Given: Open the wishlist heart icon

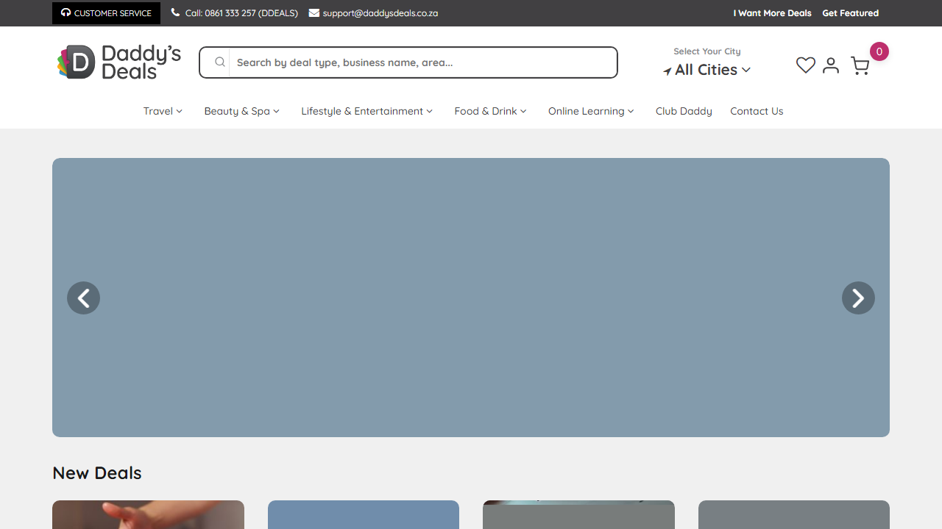Looking at the screenshot, I should click(806, 65).
